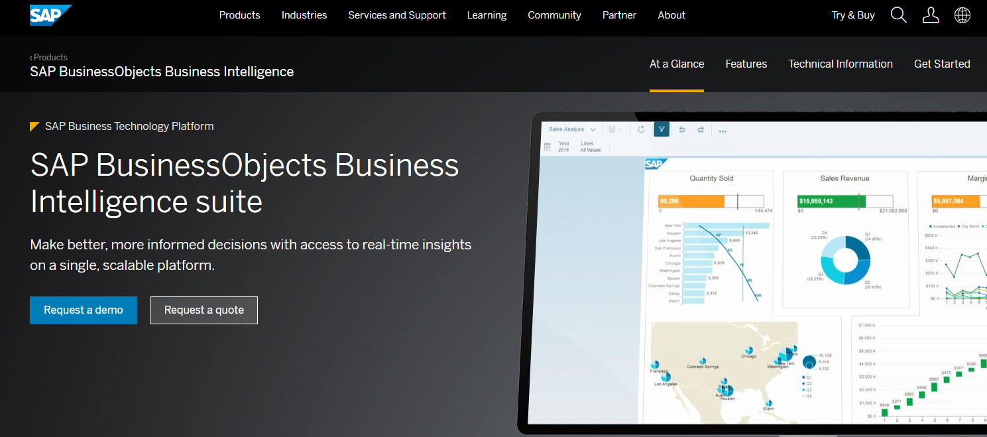This screenshot has height=437, width=987.
Task: Switch to the Features tab
Action: pyautogui.click(x=746, y=64)
